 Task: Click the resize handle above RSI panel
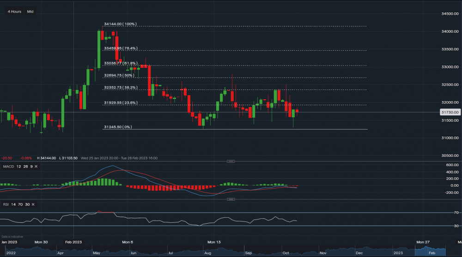231,199
